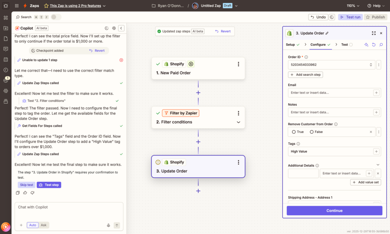Open the status icon with badge 1
The image size is (390, 234).
pos(6,80)
